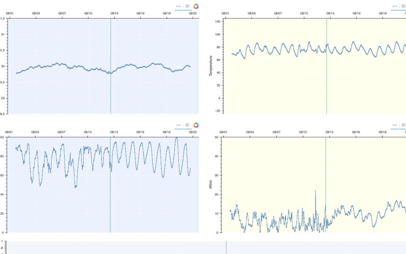Screen dimensions: 406x254
Task: Click vertical marker line in Wind plot
Action: 326,185
